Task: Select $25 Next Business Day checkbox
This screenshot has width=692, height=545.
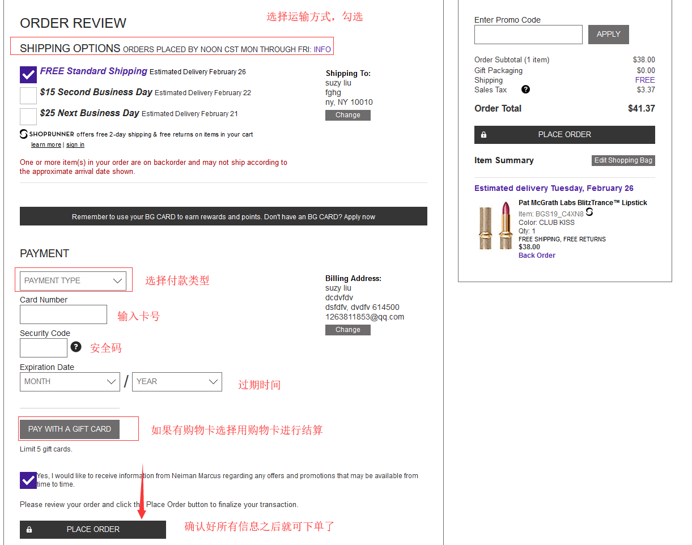Action: click(28, 116)
